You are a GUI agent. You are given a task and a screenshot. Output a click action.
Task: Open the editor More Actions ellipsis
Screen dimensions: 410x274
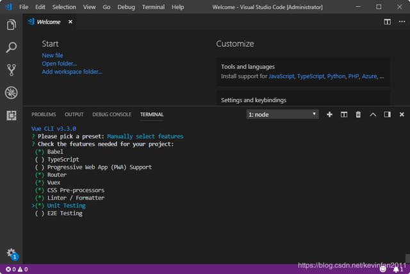tap(402, 22)
